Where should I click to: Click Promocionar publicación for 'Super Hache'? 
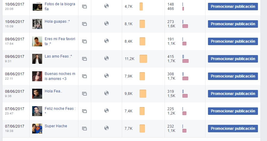click(233, 129)
